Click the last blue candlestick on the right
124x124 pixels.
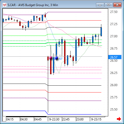[x=101, y=32]
